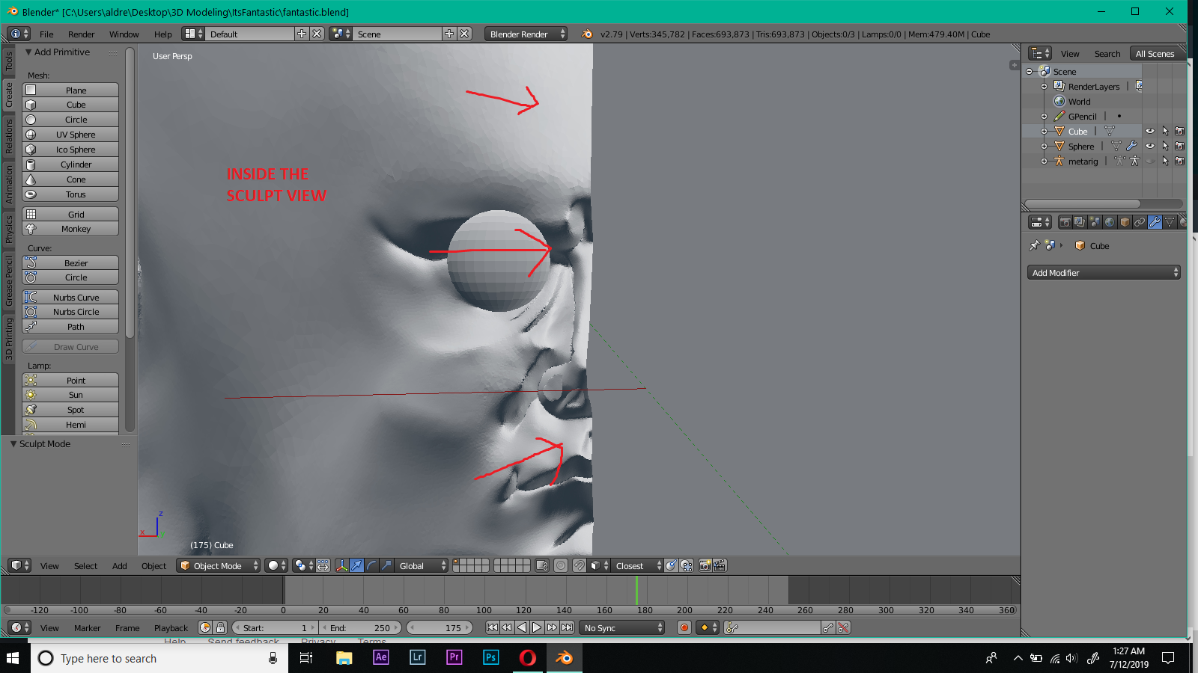1198x673 pixels.
Task: Add a Sun lamp
Action: 71,395
